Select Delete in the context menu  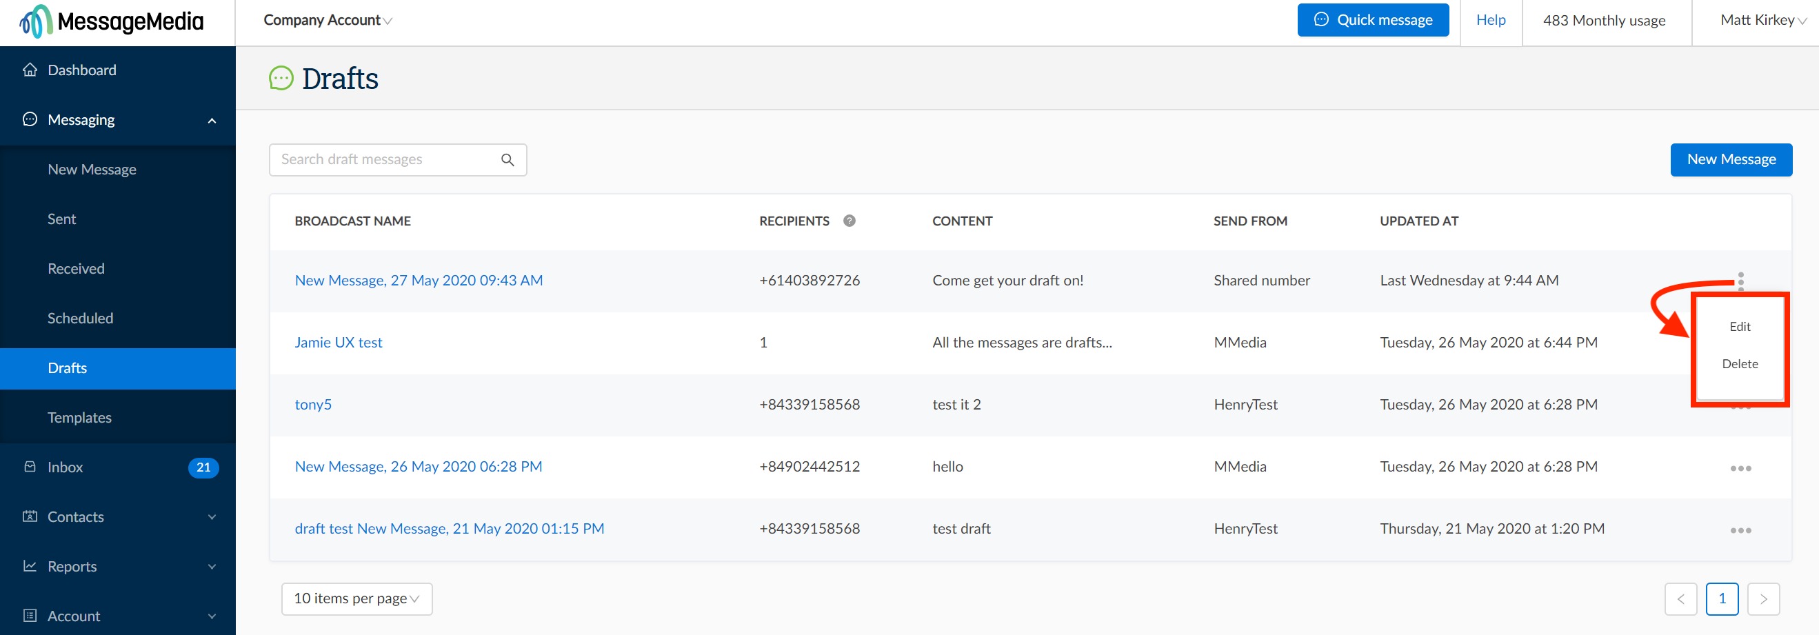pyautogui.click(x=1740, y=364)
